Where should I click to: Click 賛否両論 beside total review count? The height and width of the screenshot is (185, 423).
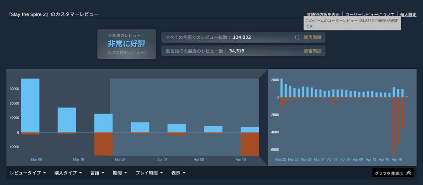pyautogui.click(x=312, y=38)
